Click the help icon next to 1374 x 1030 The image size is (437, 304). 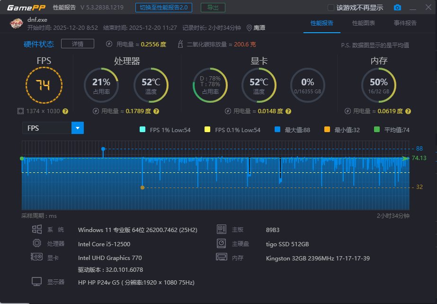[x=65, y=111]
